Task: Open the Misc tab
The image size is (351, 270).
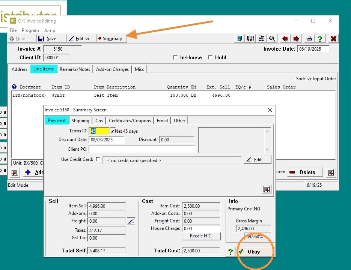Action: (x=139, y=69)
